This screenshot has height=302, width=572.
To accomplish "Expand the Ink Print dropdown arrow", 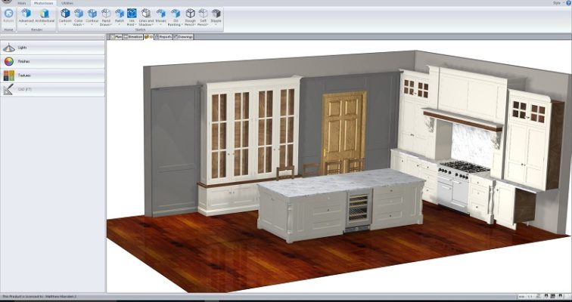I will 135,25.
